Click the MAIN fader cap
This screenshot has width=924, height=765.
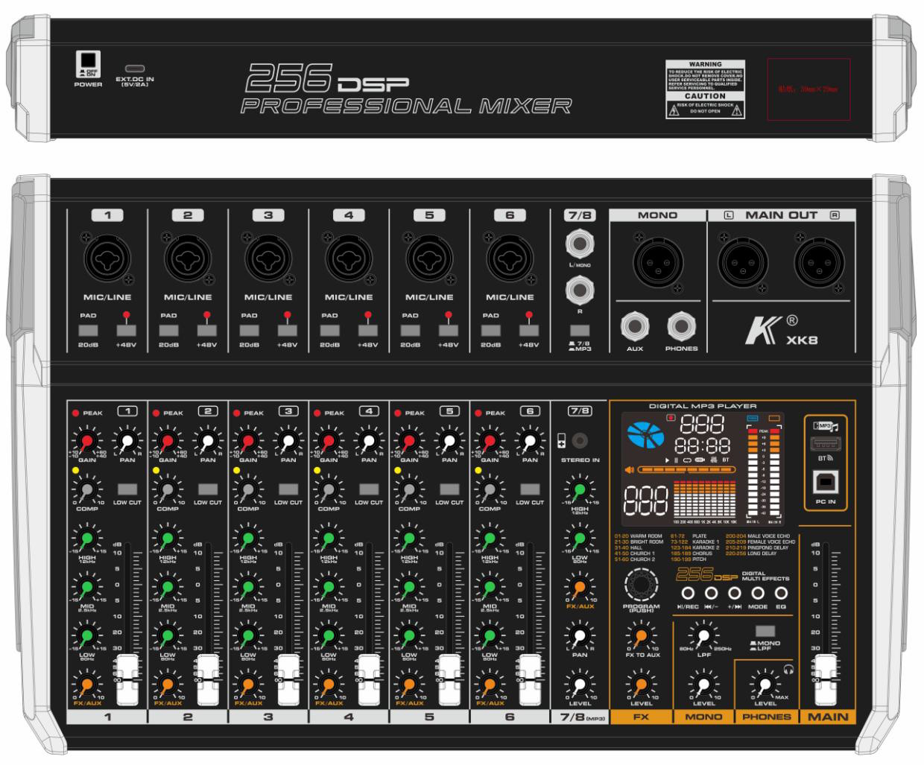[827, 680]
